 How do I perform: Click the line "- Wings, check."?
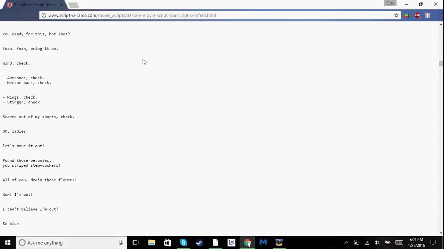click(x=20, y=97)
